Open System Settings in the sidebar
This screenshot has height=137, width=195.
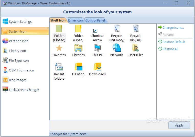25,22
